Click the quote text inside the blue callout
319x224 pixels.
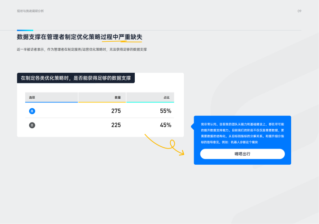pos(242,132)
